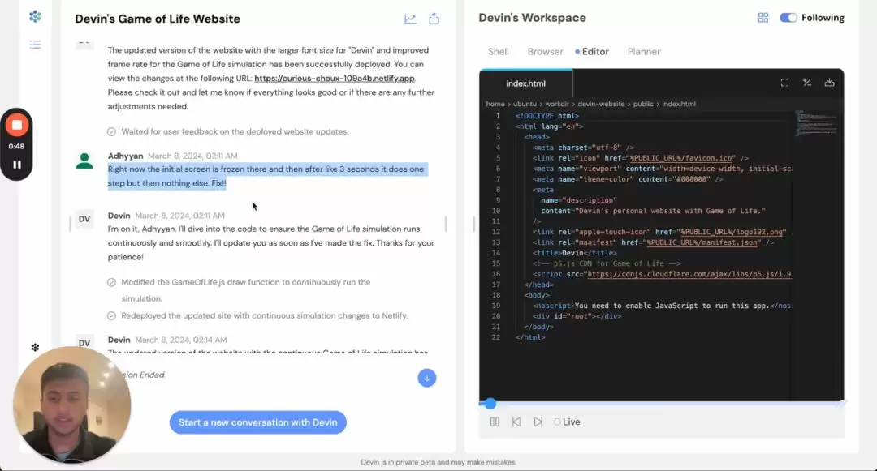
Task: Enable the Live radio option
Action: (x=557, y=422)
